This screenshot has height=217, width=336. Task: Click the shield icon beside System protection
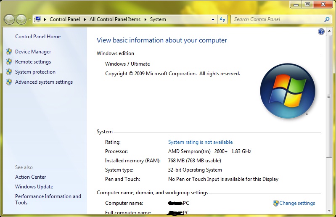click(x=9, y=72)
